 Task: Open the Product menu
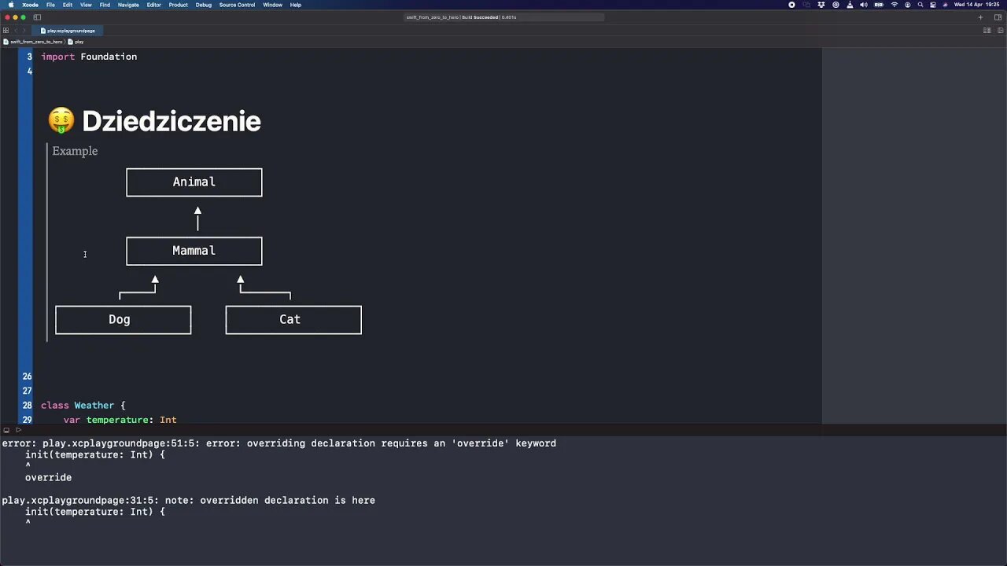178,5
